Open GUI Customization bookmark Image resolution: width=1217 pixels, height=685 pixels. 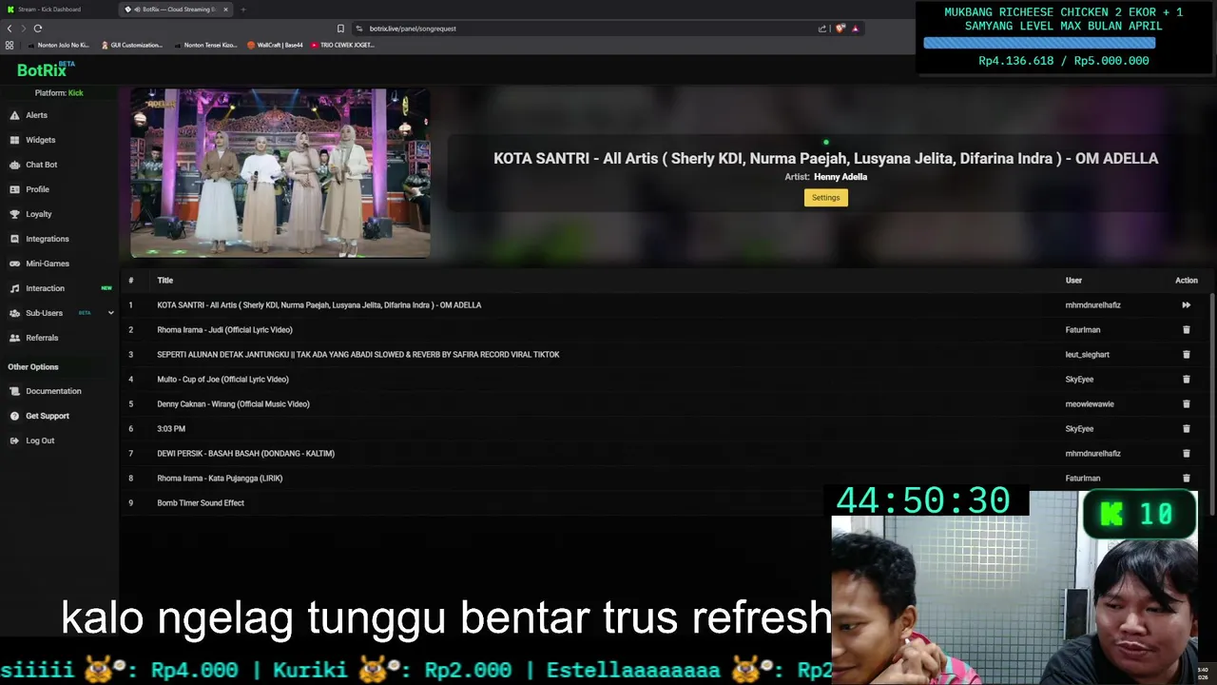click(132, 45)
